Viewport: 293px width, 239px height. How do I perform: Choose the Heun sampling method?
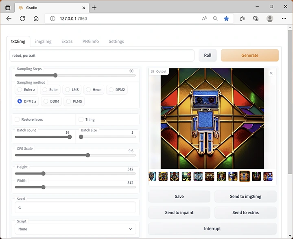pos(94,90)
